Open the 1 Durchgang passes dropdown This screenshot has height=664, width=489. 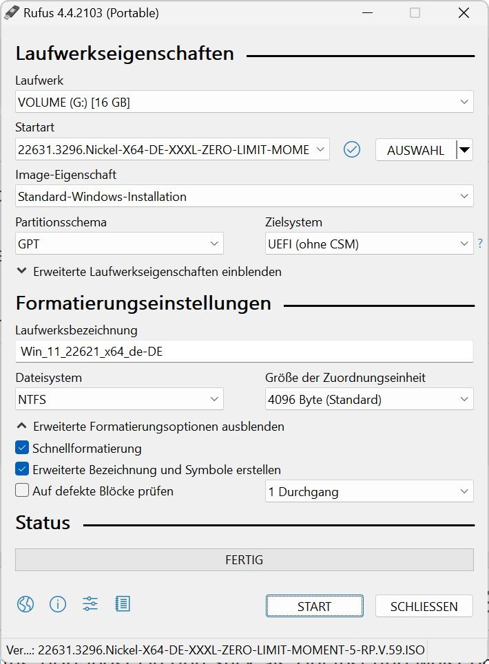coord(369,491)
